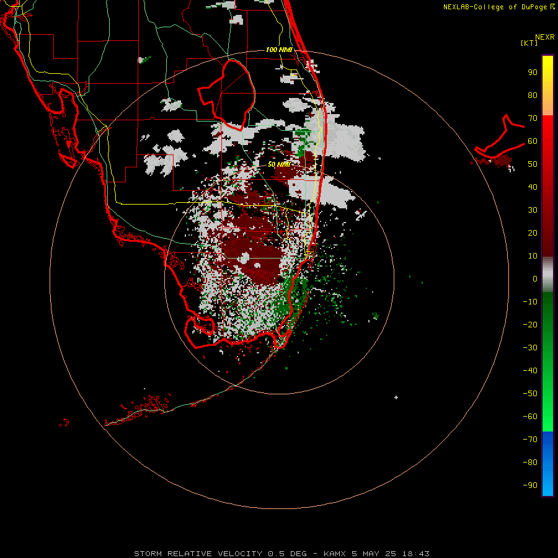Viewport: 558px width, 558px height.
Task: Click the 0 value on the velocity scale
Action: click(x=535, y=279)
